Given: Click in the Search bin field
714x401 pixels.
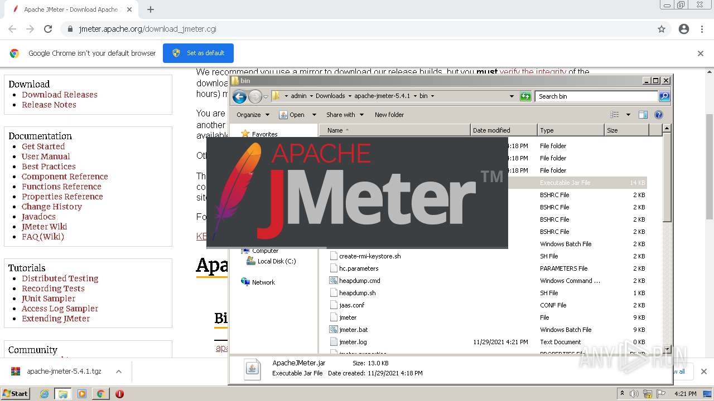Looking at the screenshot, I should tap(596, 96).
